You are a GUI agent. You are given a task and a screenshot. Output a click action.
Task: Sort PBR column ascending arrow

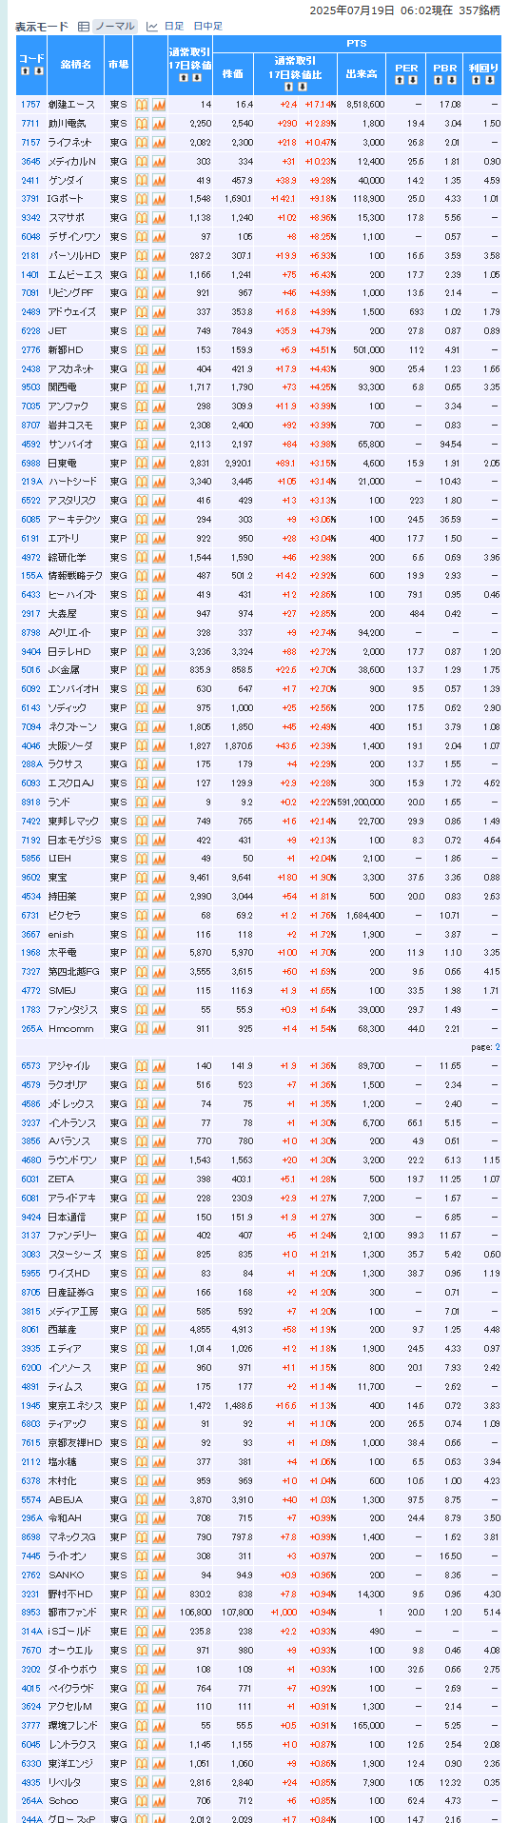point(439,79)
